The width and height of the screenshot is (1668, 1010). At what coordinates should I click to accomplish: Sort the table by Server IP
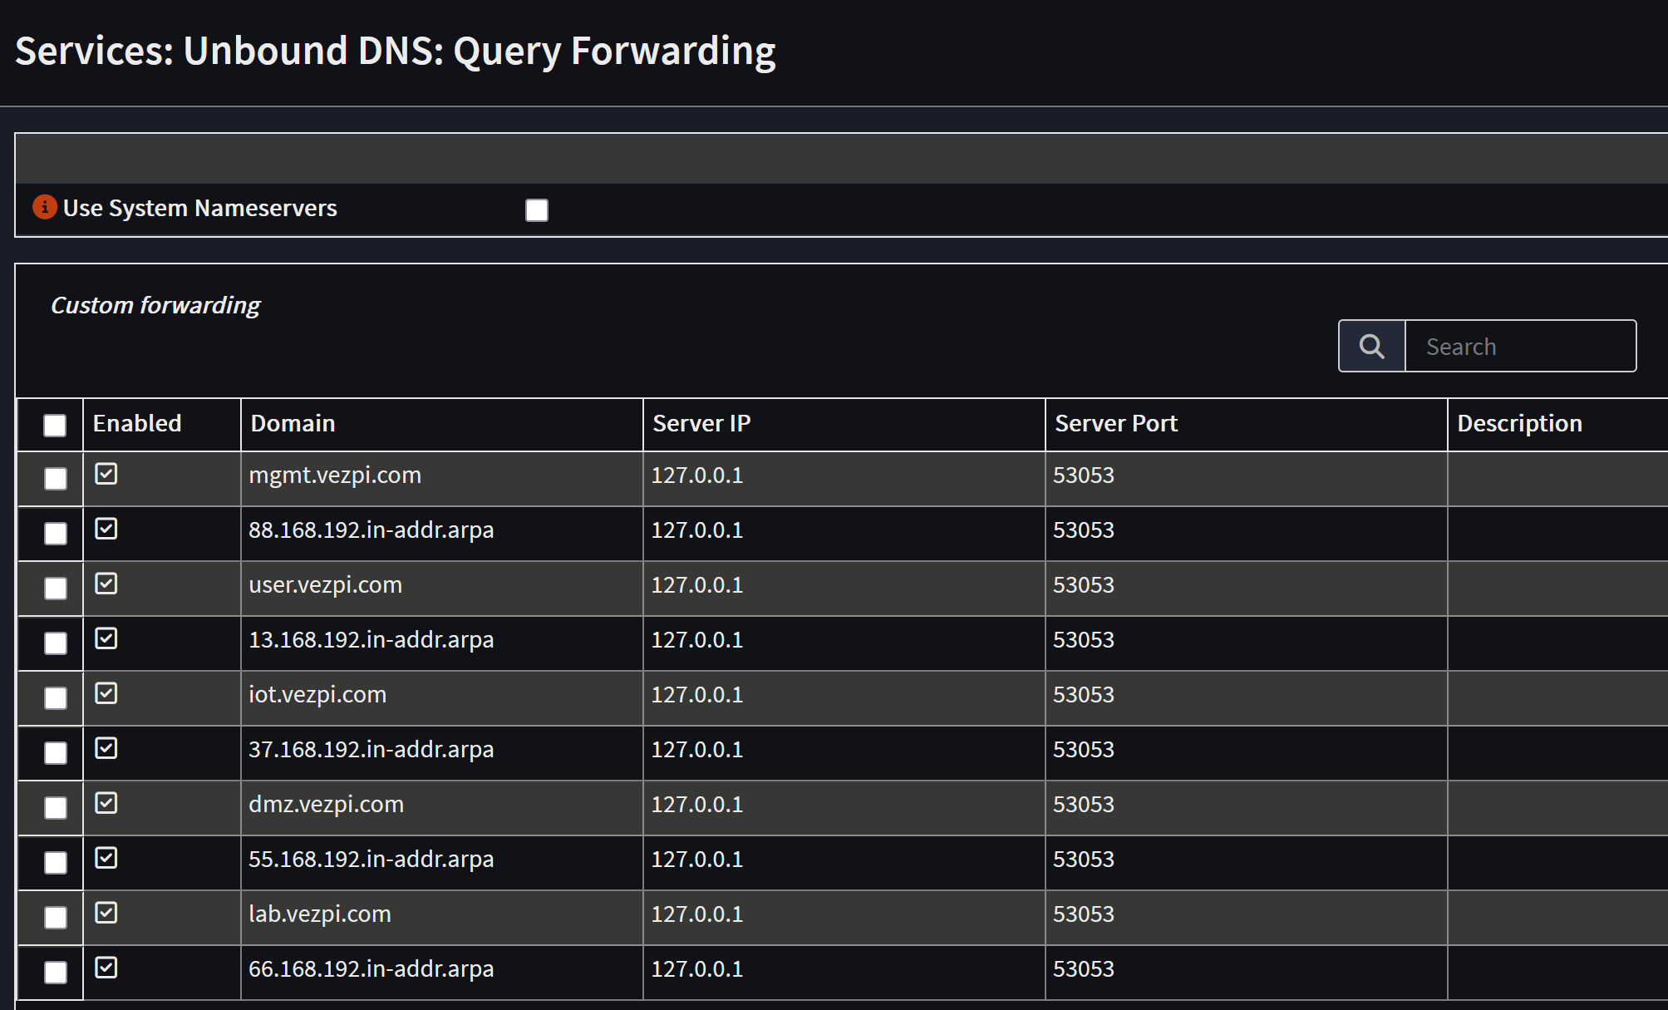click(x=701, y=423)
